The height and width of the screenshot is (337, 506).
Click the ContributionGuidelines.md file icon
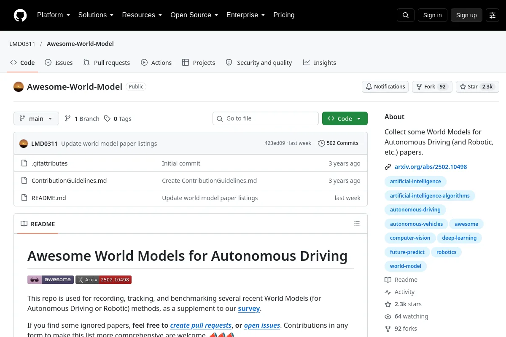click(x=24, y=181)
